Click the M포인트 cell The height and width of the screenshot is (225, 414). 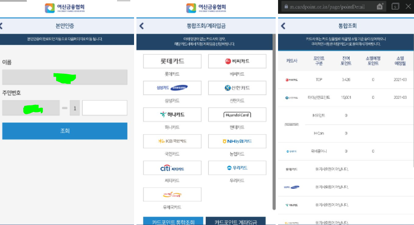319,115
